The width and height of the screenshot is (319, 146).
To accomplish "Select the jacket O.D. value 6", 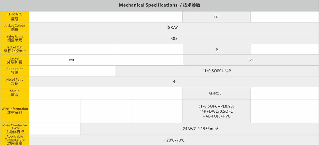I will click(217, 49).
